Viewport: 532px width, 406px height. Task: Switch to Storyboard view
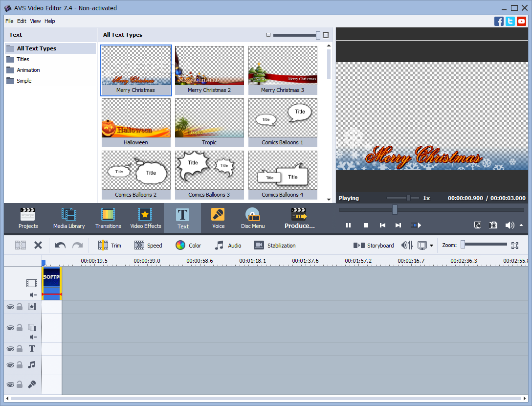click(374, 245)
